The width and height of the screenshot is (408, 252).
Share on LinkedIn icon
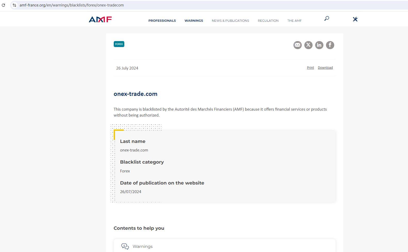(x=319, y=45)
